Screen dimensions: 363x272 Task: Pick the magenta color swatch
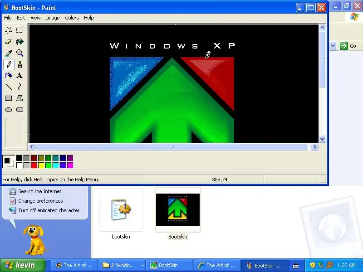coord(70,165)
